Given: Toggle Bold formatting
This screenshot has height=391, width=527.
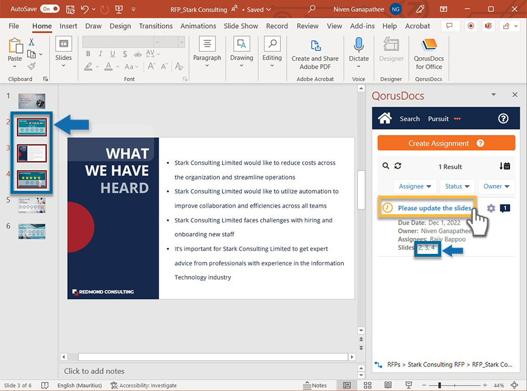Looking at the screenshot, I should 88,54.
